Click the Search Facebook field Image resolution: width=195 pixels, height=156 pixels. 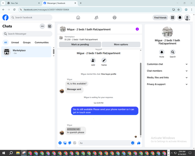click(x=31, y=18)
